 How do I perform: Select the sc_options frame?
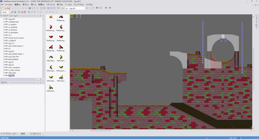[x=12, y=25]
